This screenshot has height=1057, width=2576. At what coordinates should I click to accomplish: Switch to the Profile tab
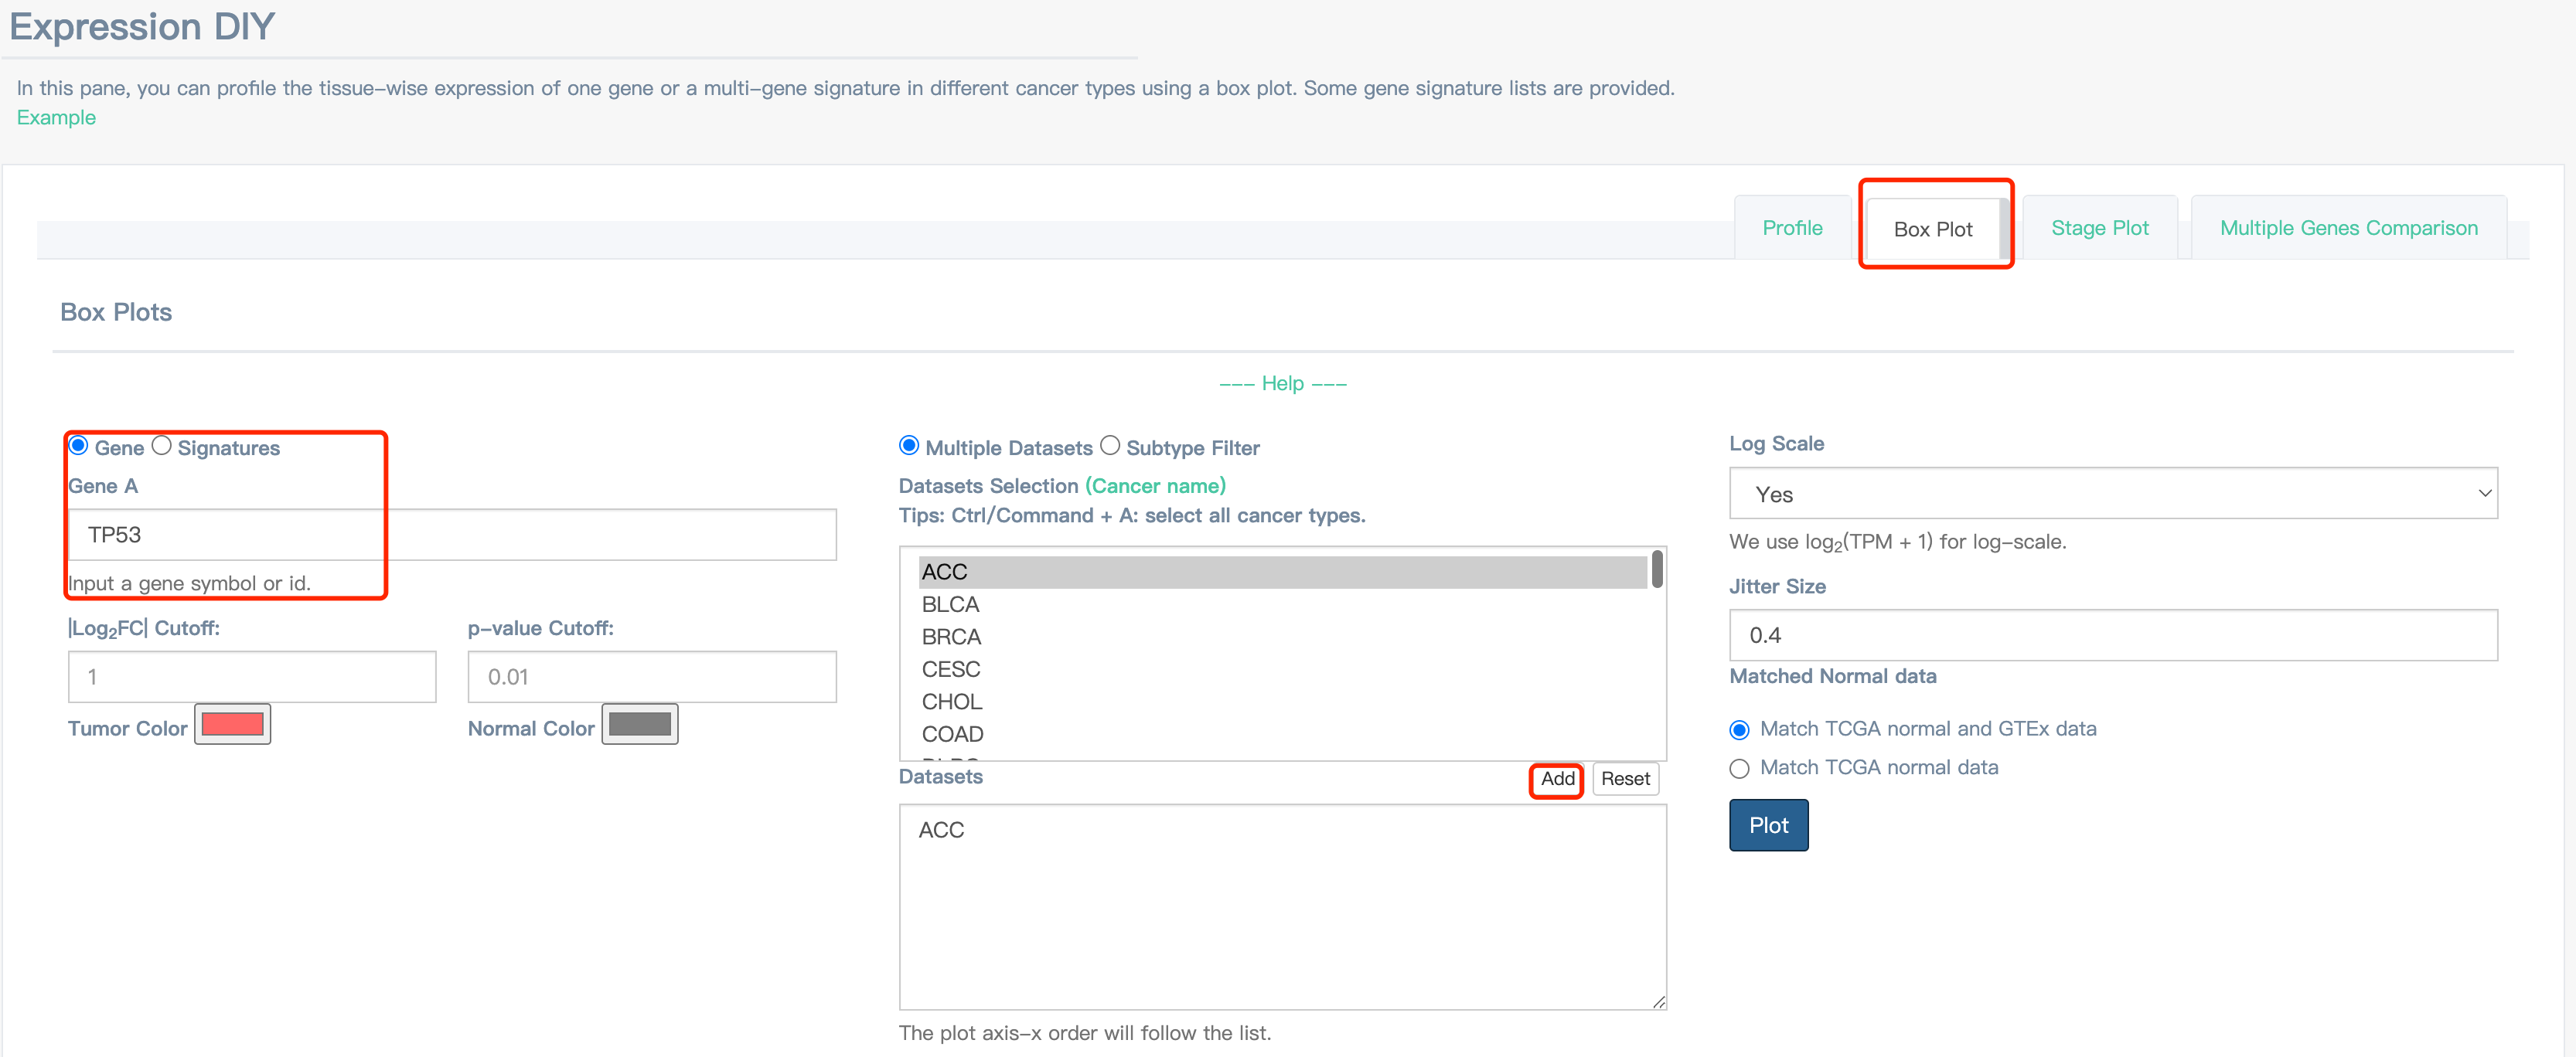1791,228
